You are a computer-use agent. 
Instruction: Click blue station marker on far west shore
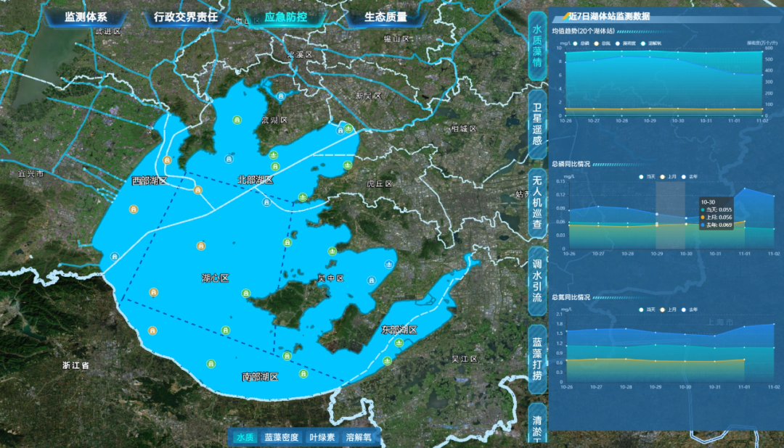[114, 256]
